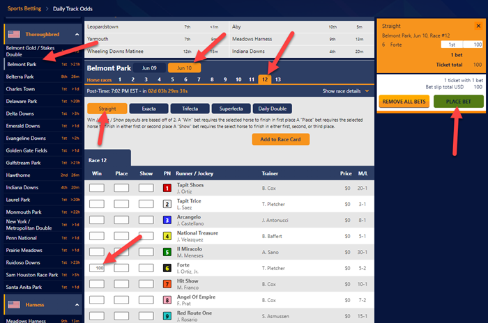Screen dimensions: 488x323
Task: Select the Jun 09 date tab
Action: 149,68
